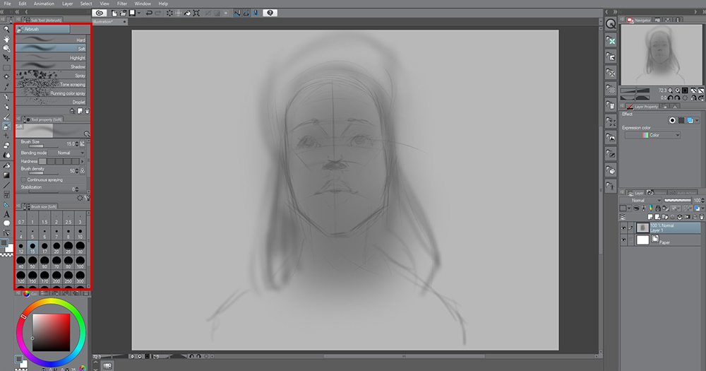Delete sub tool with trash icon
The height and width of the screenshot is (371, 706).
pyautogui.click(x=87, y=111)
